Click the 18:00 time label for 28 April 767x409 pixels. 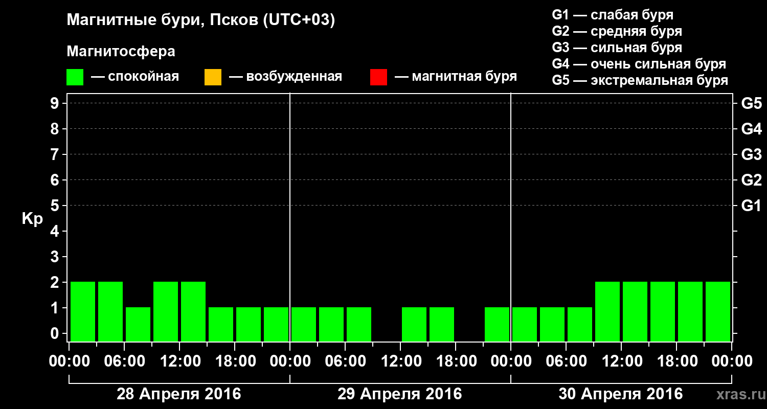tap(235, 361)
